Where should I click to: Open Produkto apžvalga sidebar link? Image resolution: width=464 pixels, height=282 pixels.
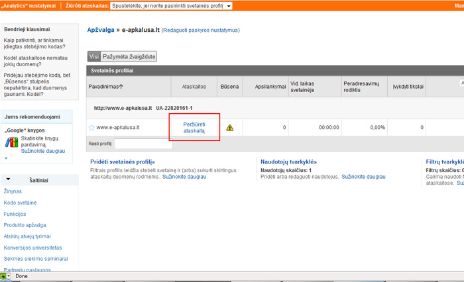(25, 225)
